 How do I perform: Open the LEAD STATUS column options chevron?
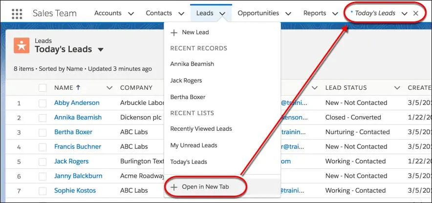click(397, 88)
